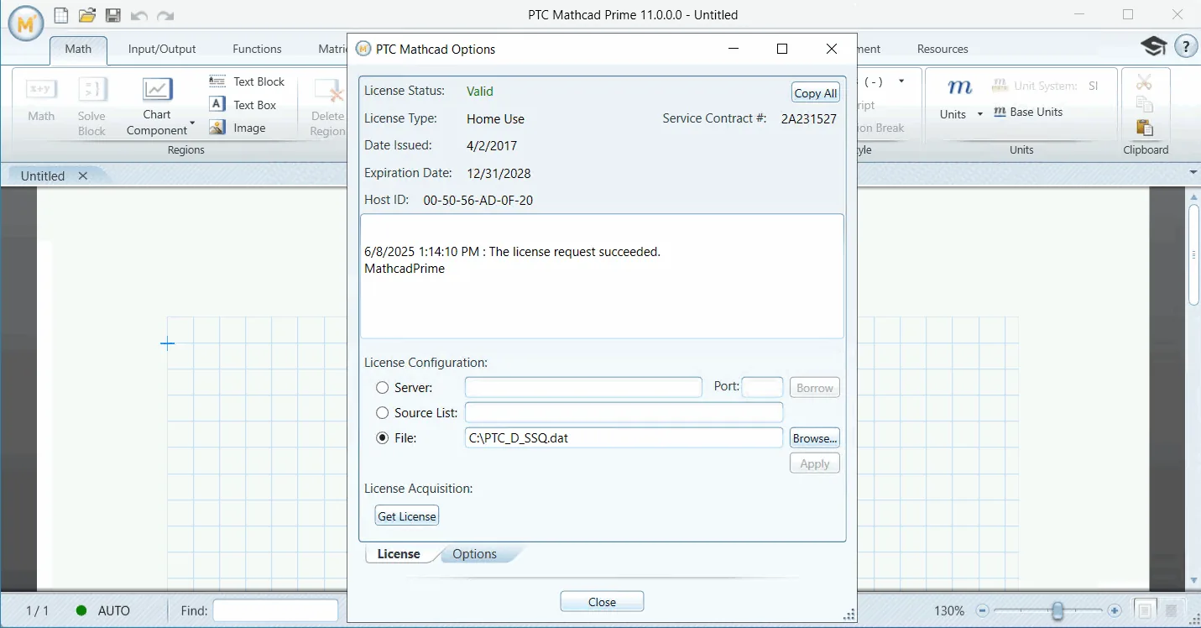Click the service contract number 2A231527

tap(809, 118)
